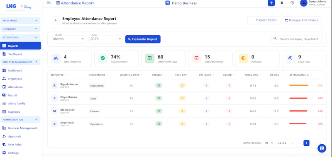Viewport: 332px width, 157px height.
Task: Expand the Inventory section
Action: coord(20,29)
